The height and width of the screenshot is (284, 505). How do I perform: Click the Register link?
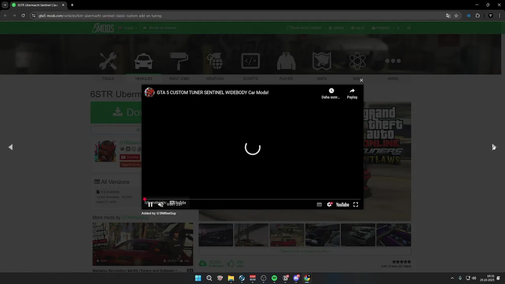(x=381, y=28)
